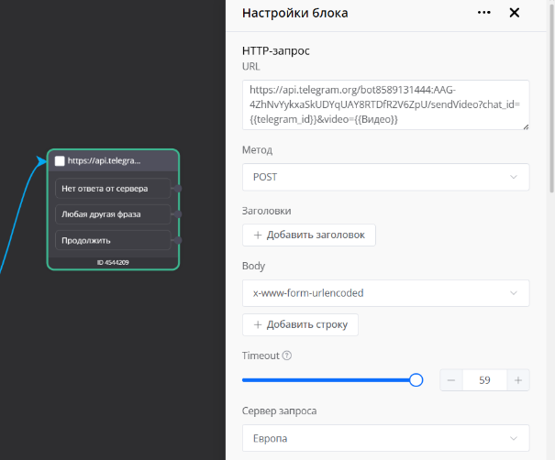This screenshot has width=555, height=460.
Task: Click the minus icon to decrease Timeout
Action: [x=452, y=380]
